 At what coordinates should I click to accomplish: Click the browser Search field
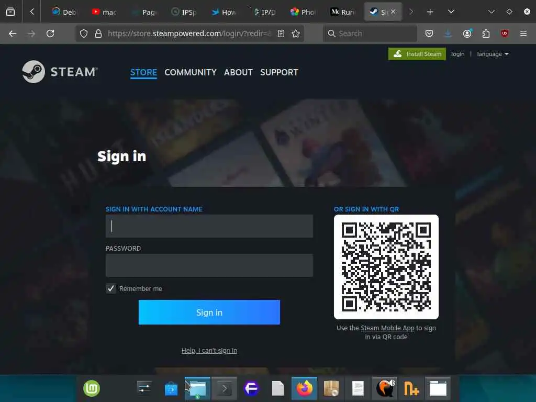point(370,33)
